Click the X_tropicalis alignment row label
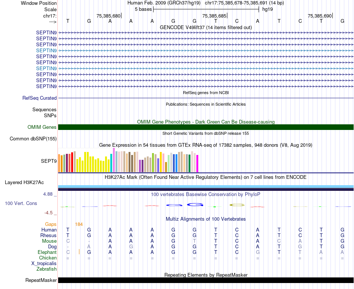This screenshot has height=289, width=354. coord(44,264)
